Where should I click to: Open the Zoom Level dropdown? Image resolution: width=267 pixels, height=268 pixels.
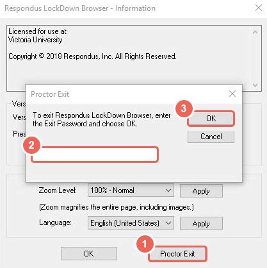(x=131, y=190)
